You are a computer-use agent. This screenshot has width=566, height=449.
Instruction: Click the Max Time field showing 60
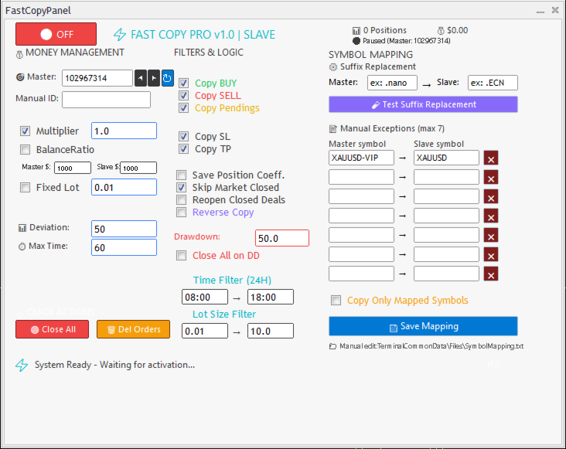124,248
